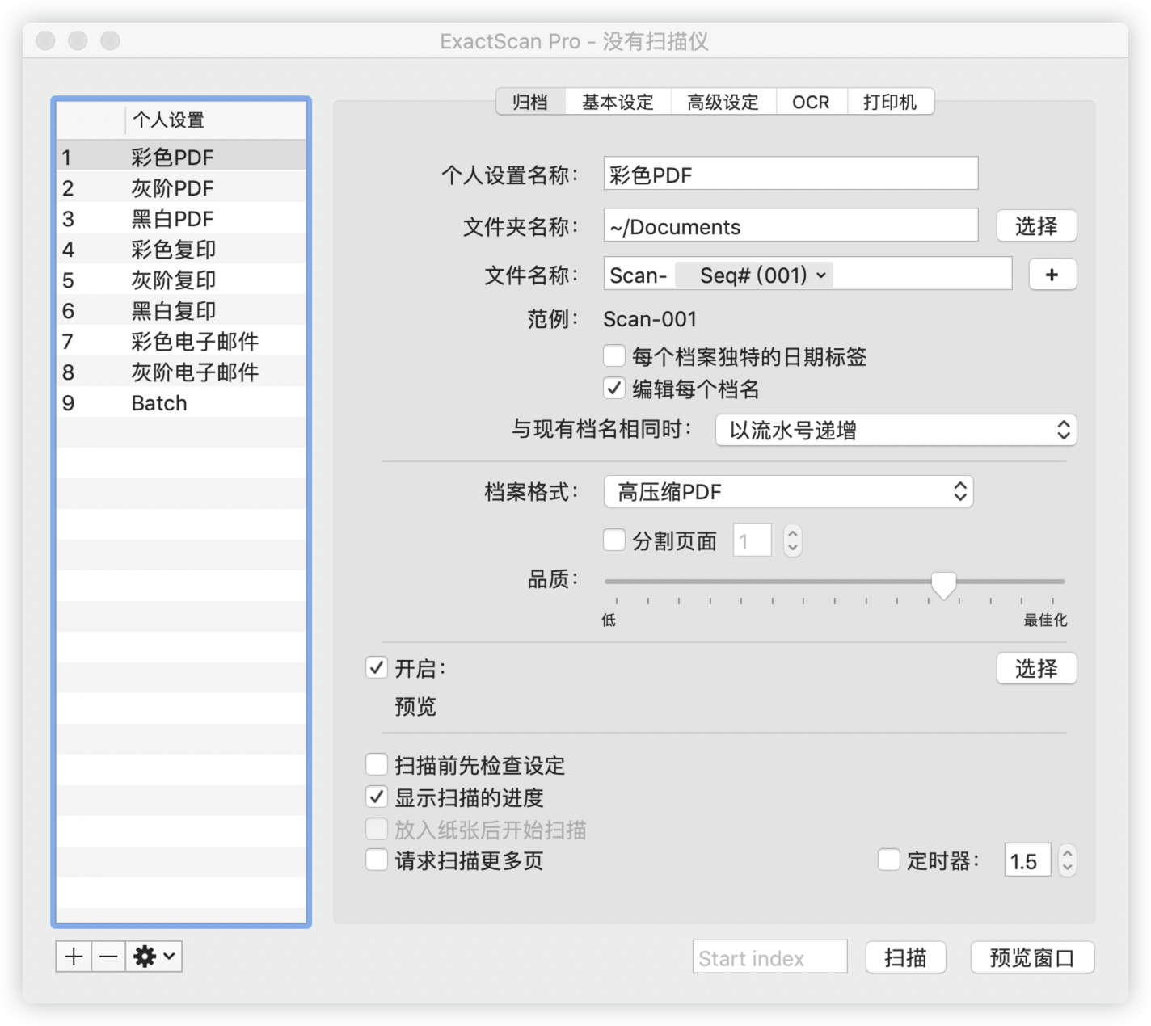
Task: Select profile 黑白PDF in list
Action: tap(181, 218)
